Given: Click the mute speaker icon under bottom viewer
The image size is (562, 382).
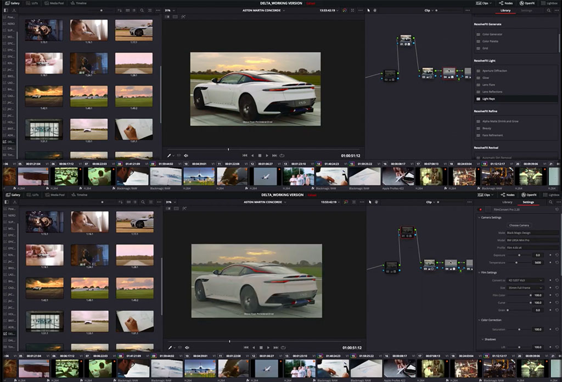Looking at the screenshot, I should [x=187, y=347].
